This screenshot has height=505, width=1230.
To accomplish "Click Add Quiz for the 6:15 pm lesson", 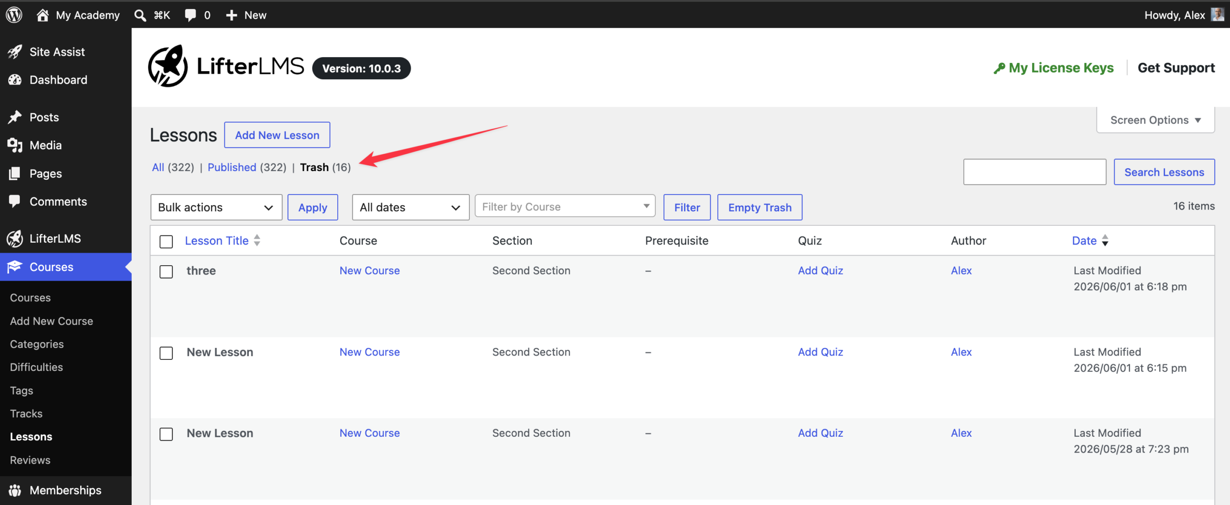I will coord(821,352).
